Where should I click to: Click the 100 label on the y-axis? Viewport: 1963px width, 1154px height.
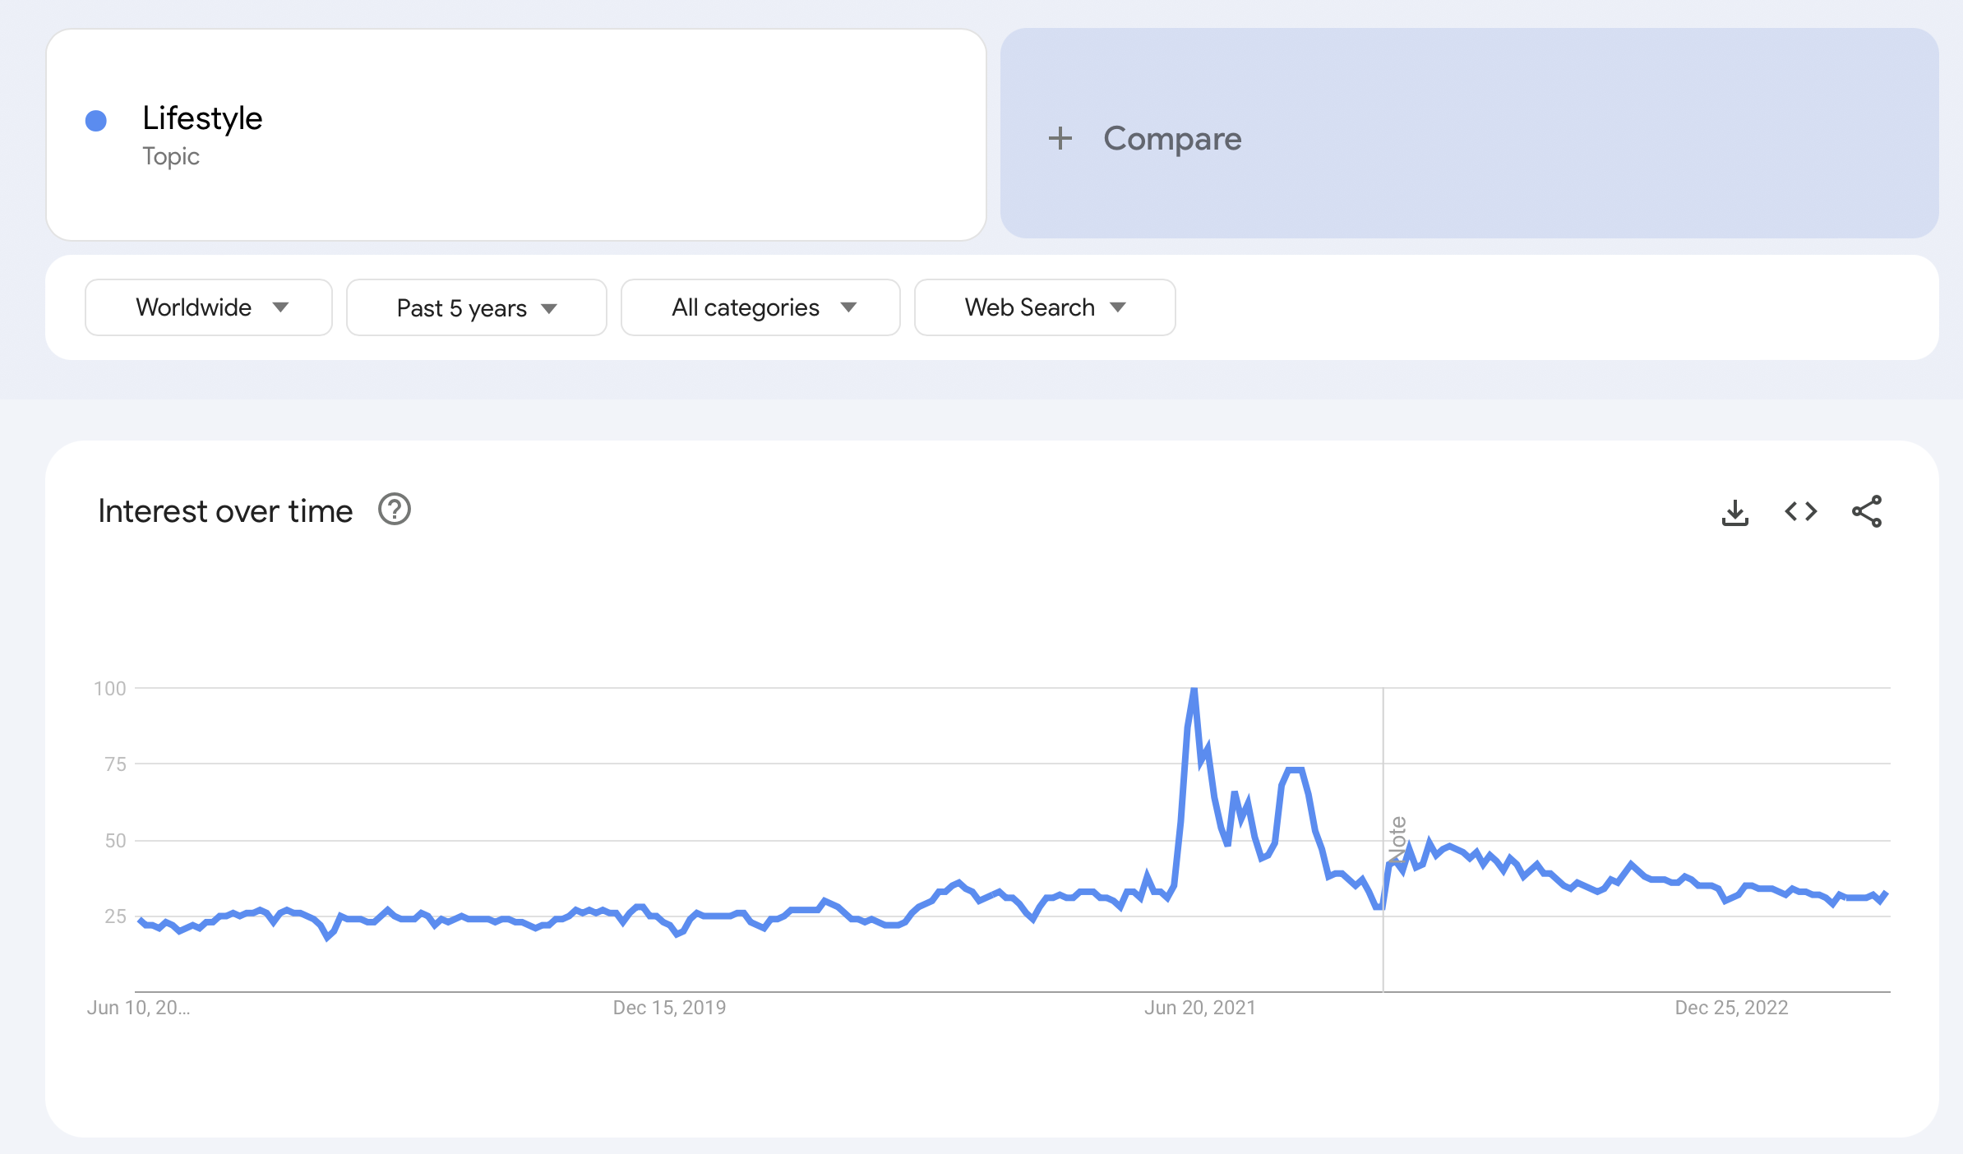(110, 689)
